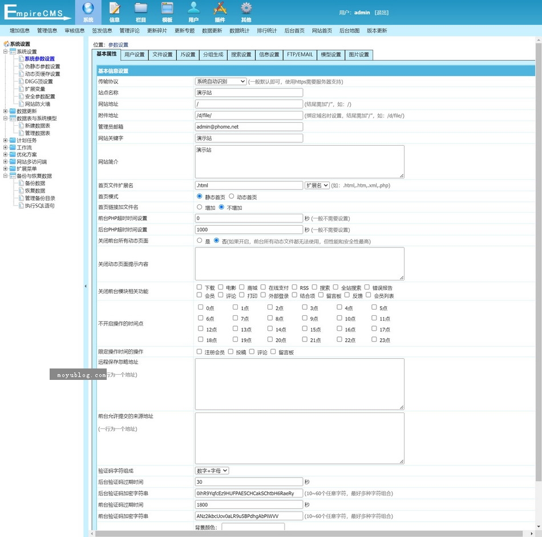Collapse the sidebar with the arrow handle
This screenshot has width=542, height=537.
coord(86,286)
